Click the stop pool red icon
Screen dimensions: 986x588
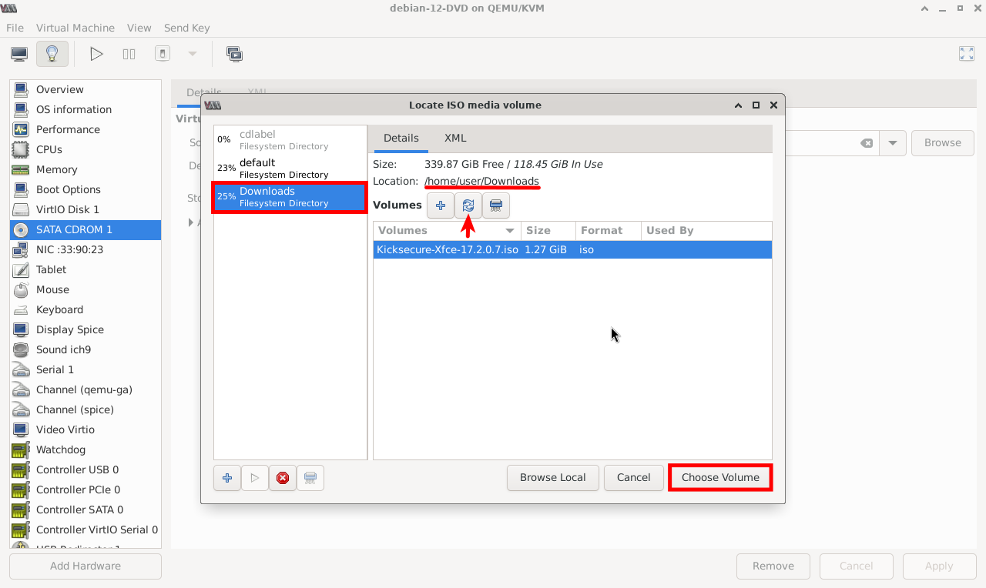click(283, 478)
